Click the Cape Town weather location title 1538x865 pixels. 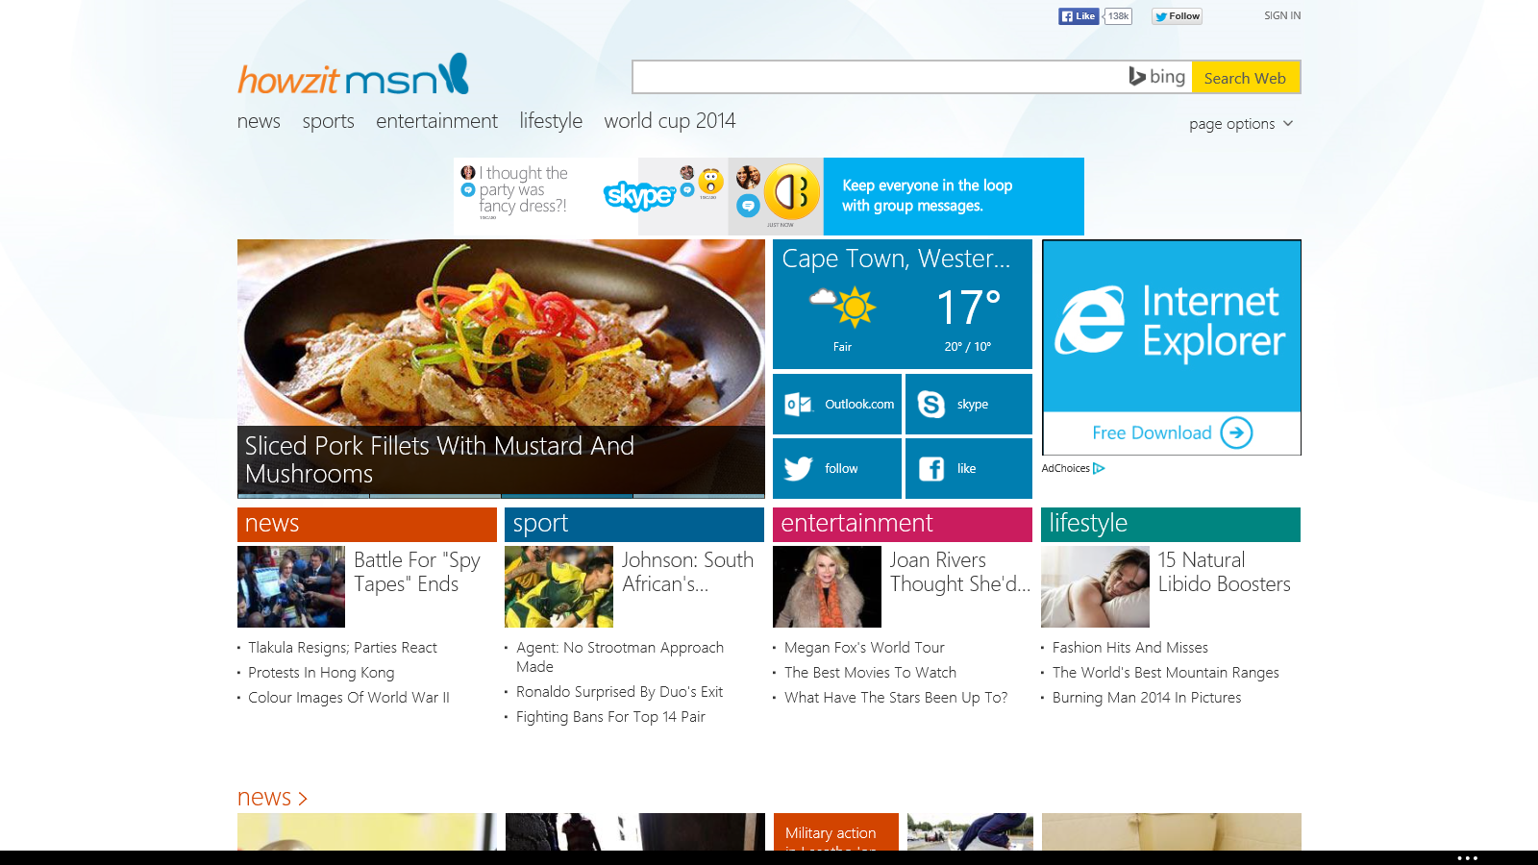pos(896,259)
